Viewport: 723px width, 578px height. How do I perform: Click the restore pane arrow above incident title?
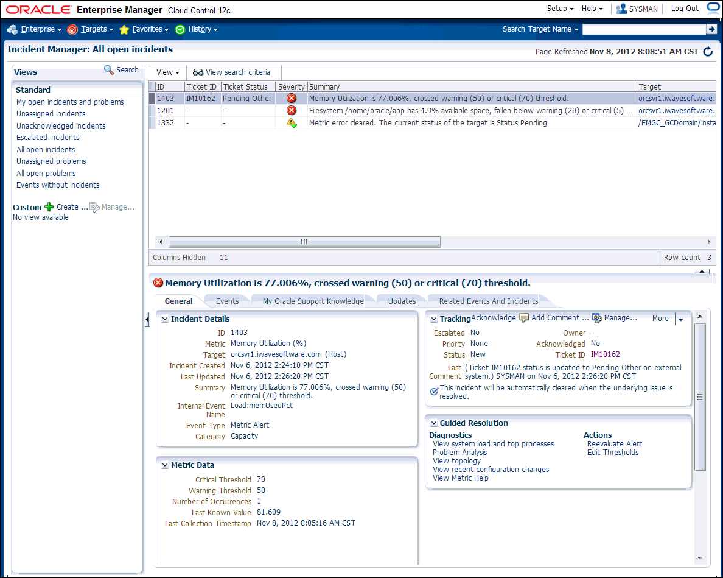[702, 272]
